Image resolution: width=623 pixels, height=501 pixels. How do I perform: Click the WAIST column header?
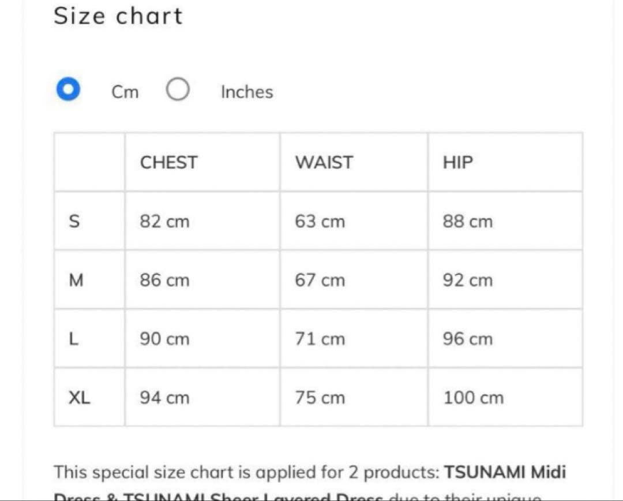click(324, 163)
